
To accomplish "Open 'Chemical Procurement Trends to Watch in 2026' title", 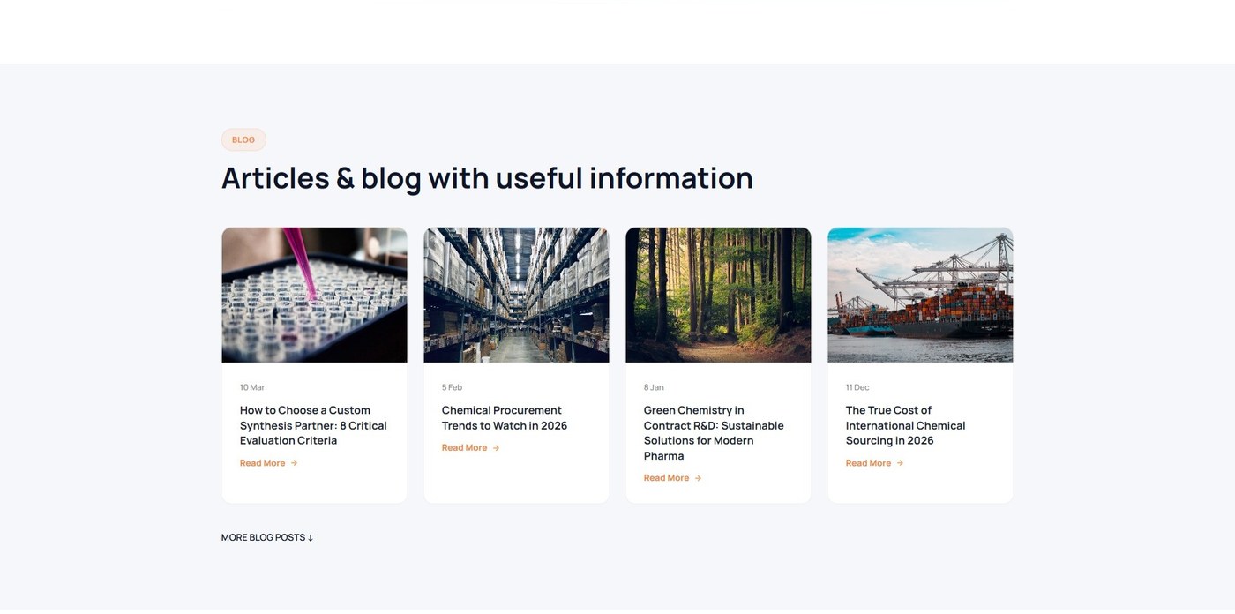I will point(505,418).
